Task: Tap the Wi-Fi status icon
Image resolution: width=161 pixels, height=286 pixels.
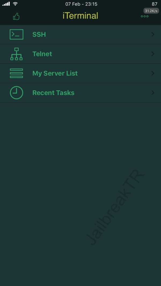Action: [x=15, y=4]
